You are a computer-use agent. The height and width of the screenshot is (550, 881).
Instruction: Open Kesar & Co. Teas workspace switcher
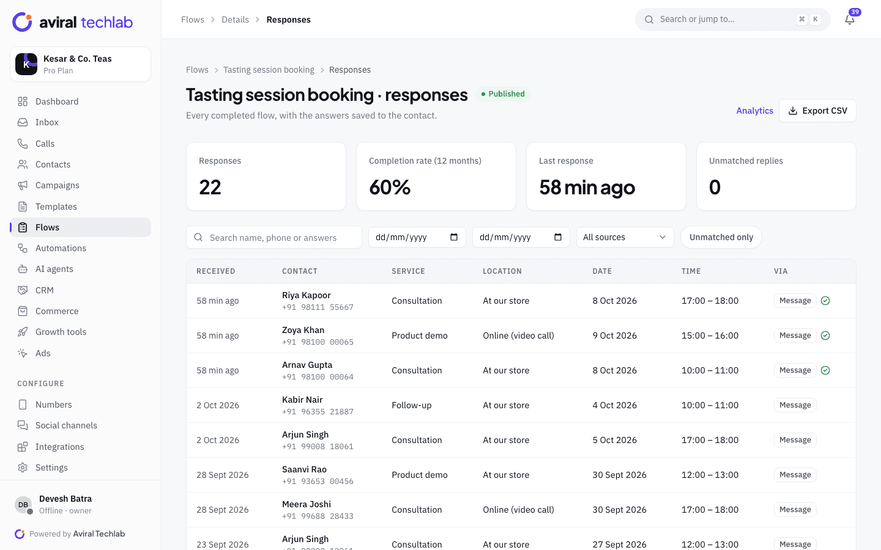click(81, 64)
